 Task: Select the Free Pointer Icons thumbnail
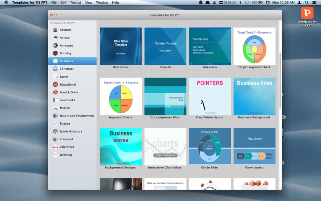(x=210, y=96)
